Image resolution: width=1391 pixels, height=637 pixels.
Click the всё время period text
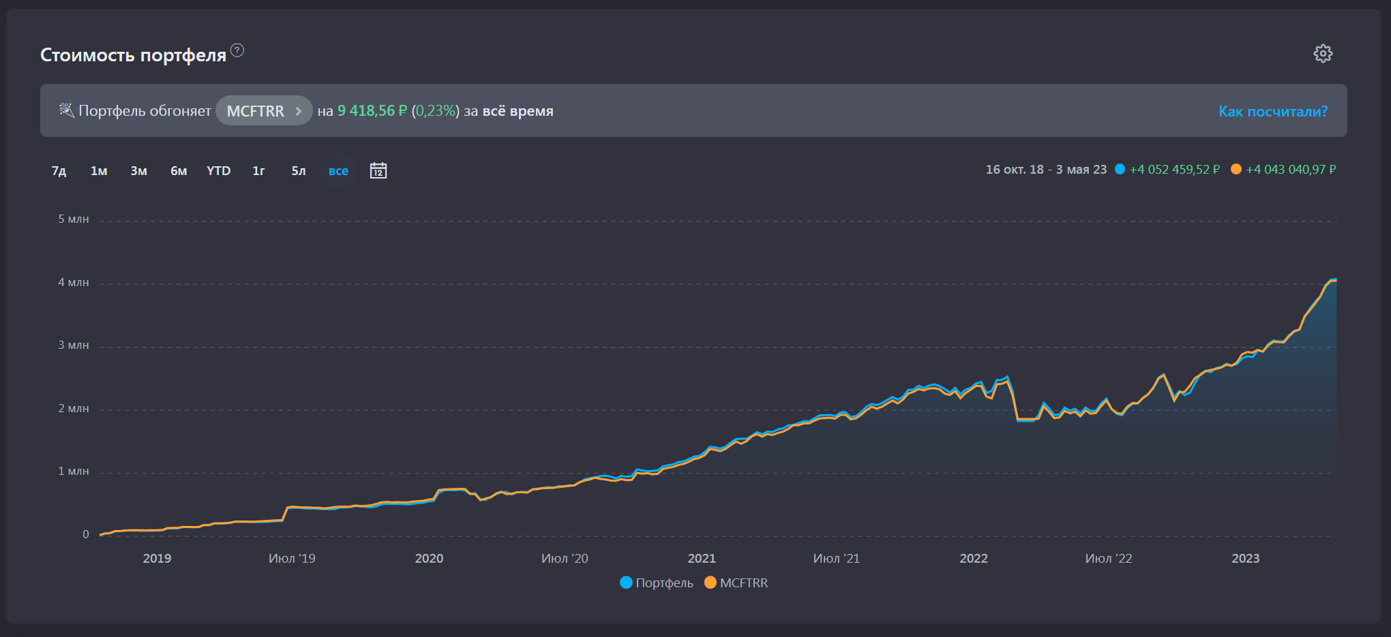pyautogui.click(x=518, y=111)
